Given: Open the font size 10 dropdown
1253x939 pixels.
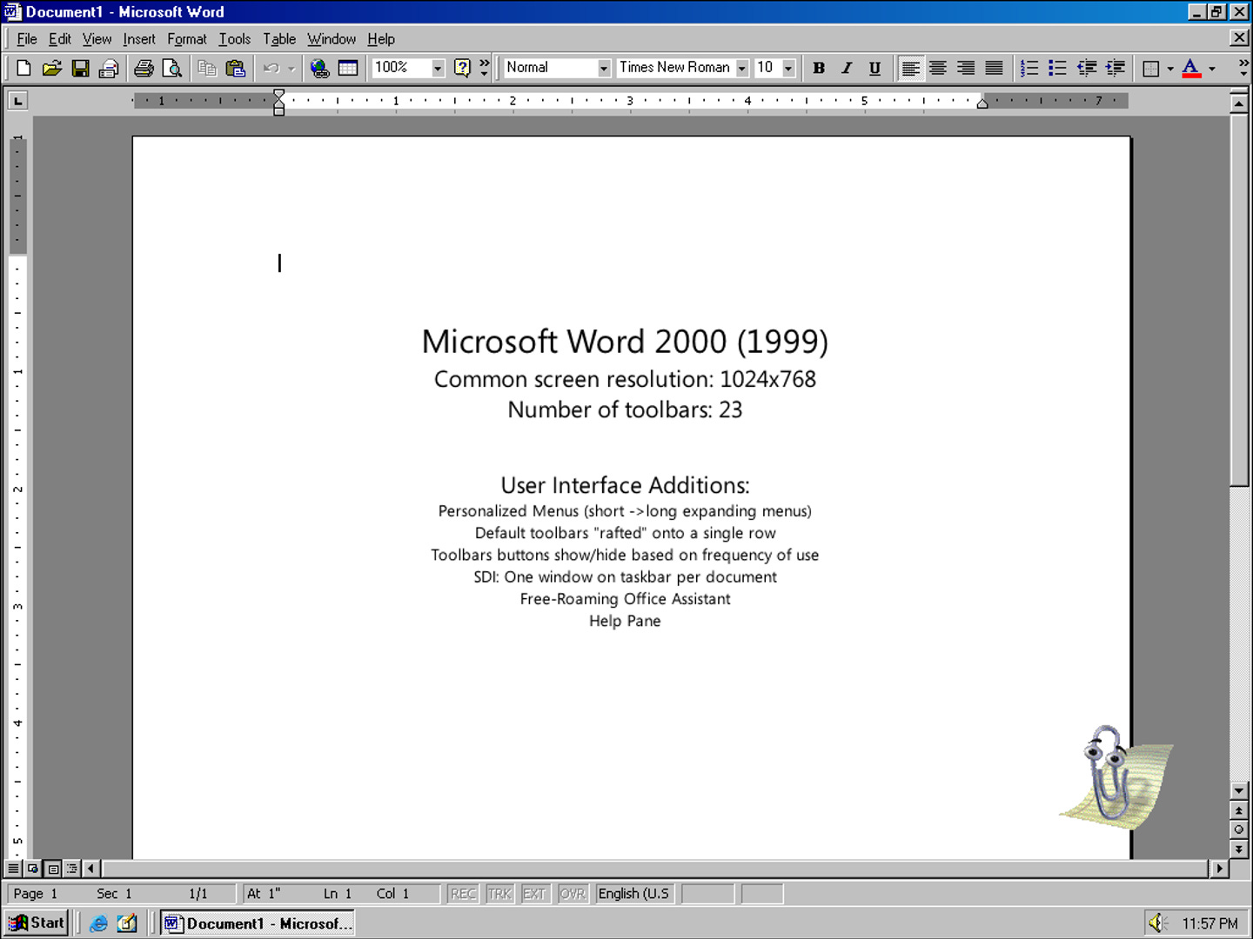Looking at the screenshot, I should tap(788, 68).
